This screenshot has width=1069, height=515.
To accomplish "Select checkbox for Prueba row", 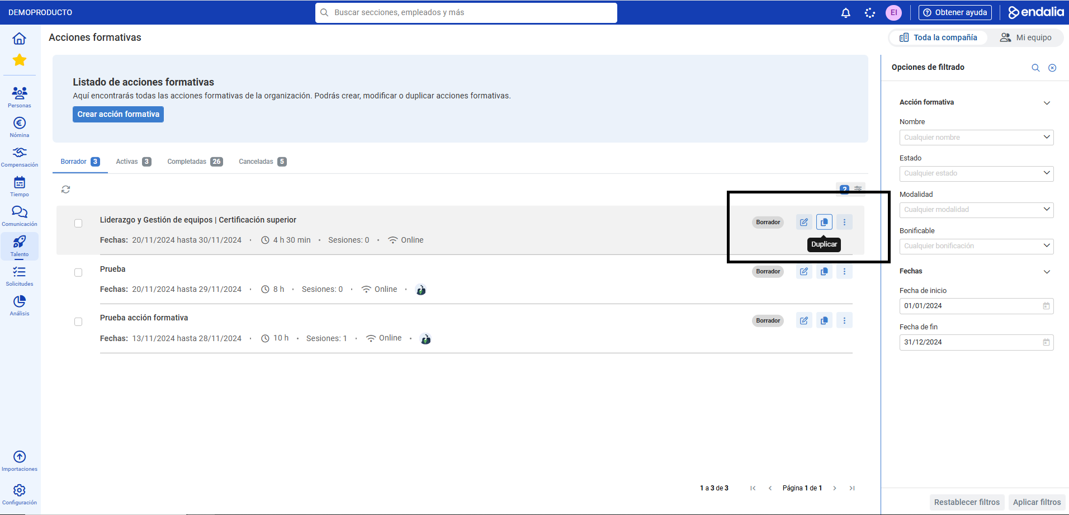I will click(x=78, y=272).
